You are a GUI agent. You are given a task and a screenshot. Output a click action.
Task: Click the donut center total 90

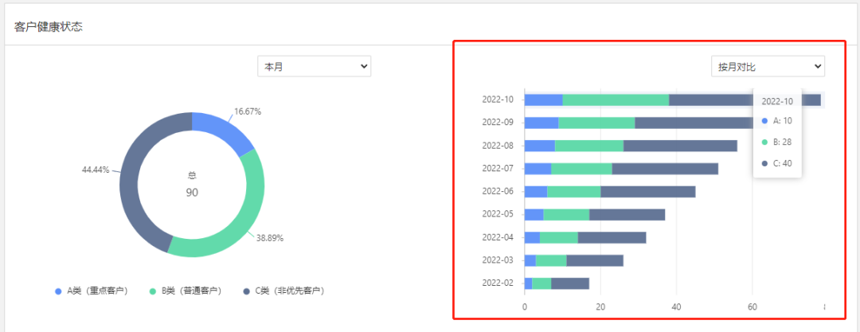coord(192,192)
